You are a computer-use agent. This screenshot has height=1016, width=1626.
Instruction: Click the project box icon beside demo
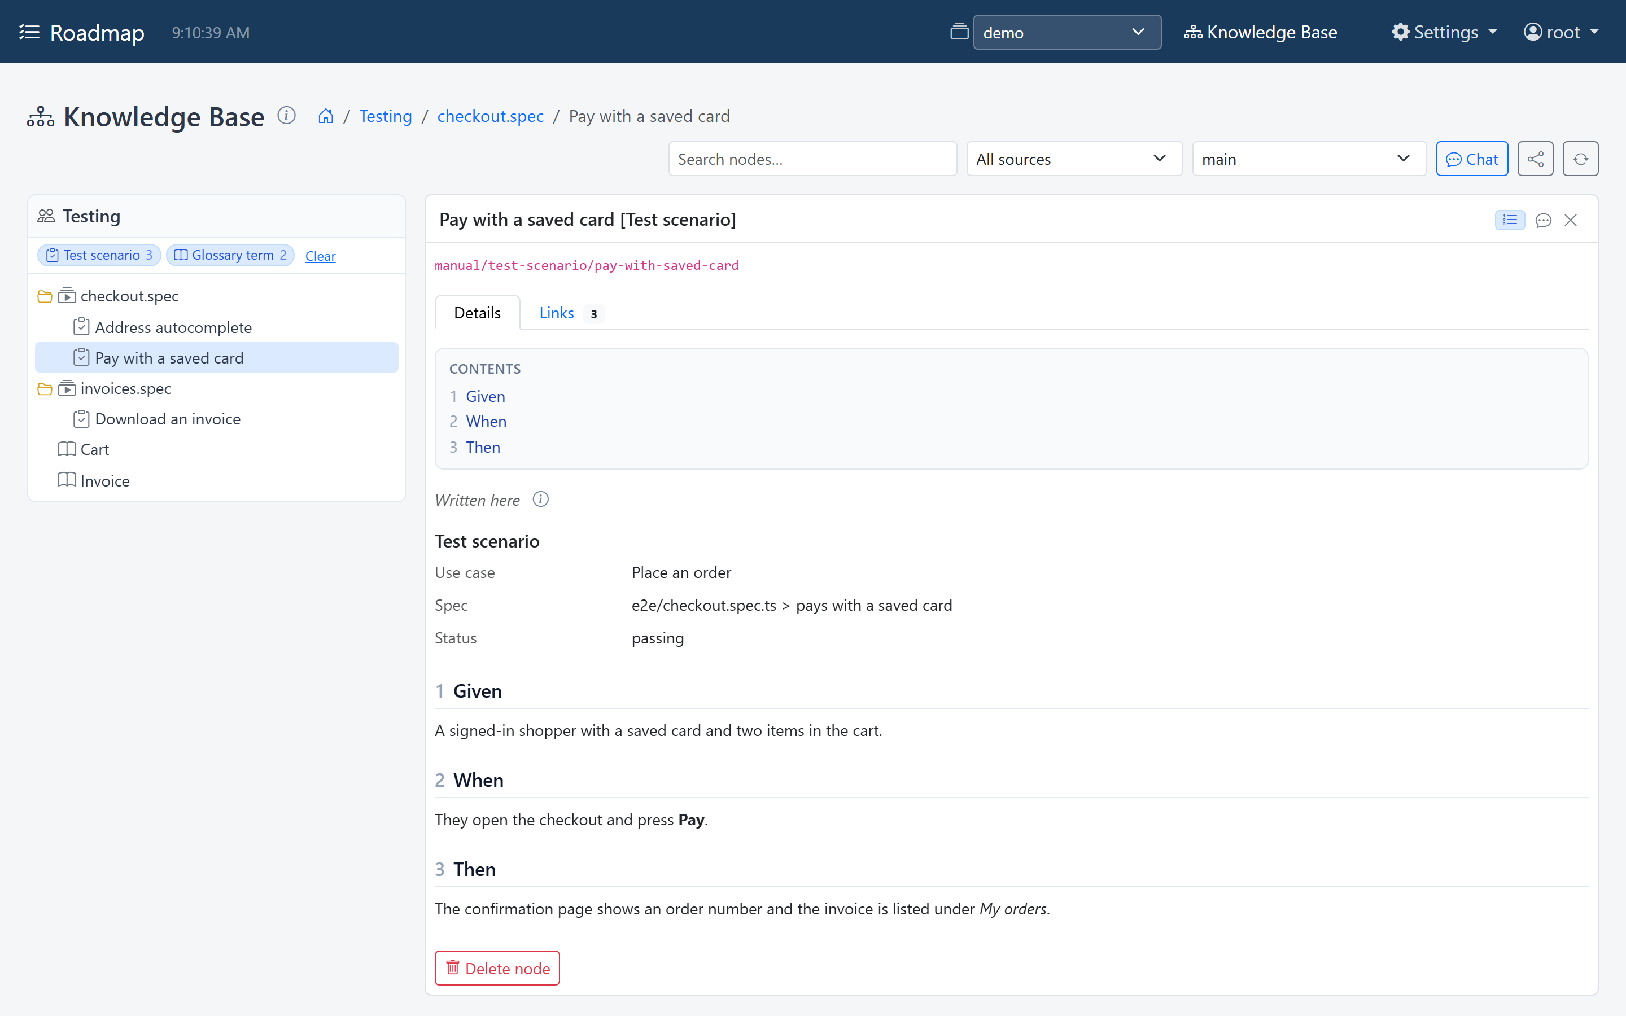pos(959,32)
